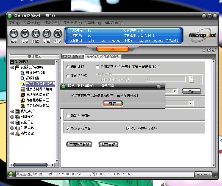Click the settings pane scroll-down arrow
Screen dimensions: 222x186
point(213,165)
